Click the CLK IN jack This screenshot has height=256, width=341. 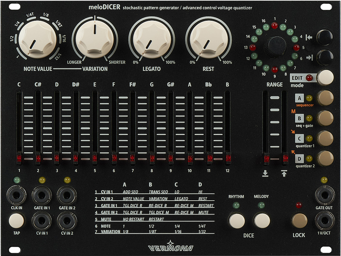[x=16, y=195]
